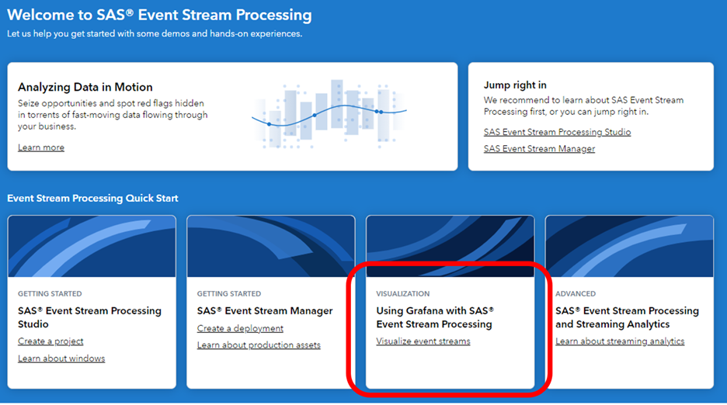Click the Learn more link

(41, 147)
